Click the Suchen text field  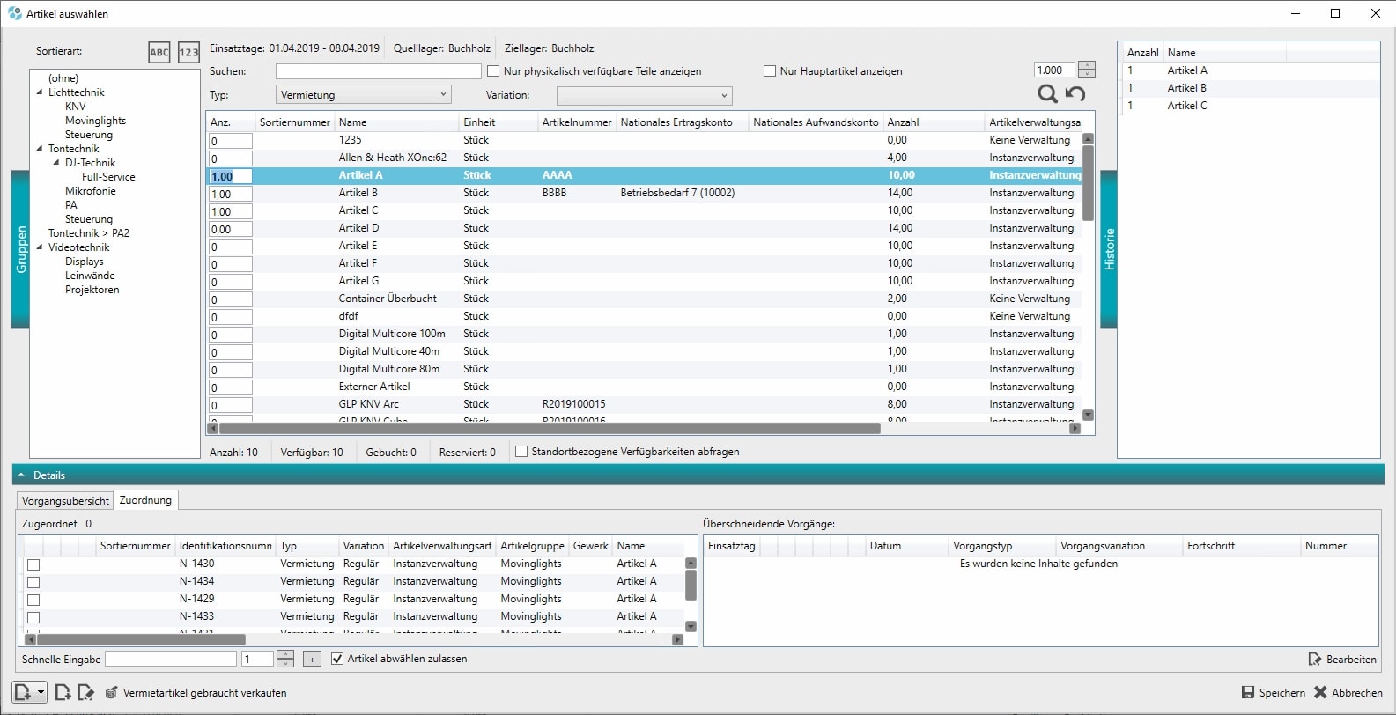coord(379,71)
